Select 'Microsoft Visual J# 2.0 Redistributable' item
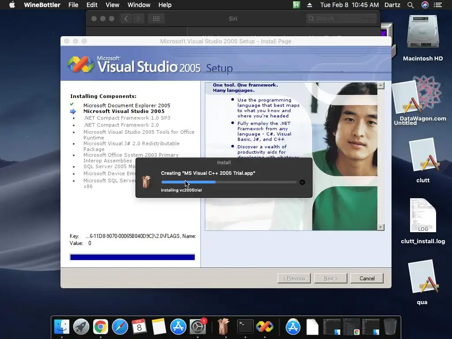This screenshot has width=452, height=339. coord(132,146)
